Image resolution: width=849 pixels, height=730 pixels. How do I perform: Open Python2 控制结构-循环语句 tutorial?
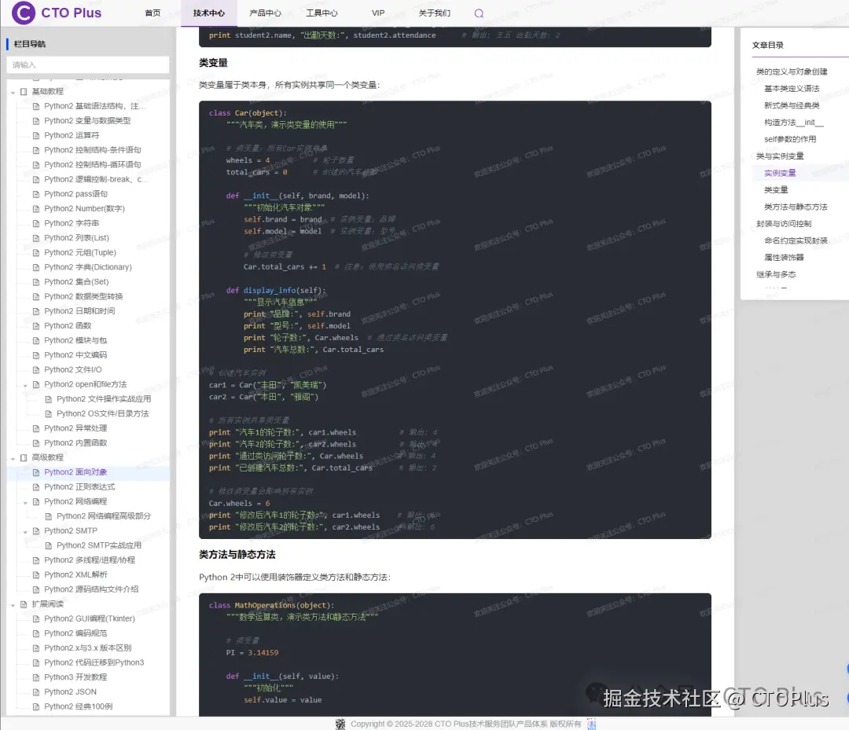pyautogui.click(x=92, y=164)
